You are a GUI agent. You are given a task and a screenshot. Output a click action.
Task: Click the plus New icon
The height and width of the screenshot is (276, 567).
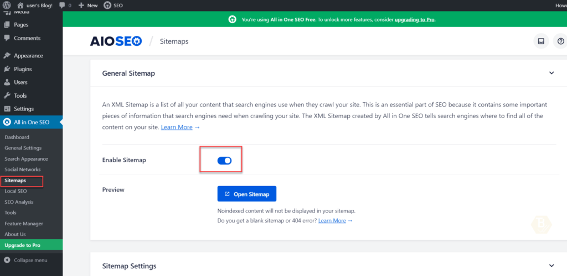pyautogui.click(x=81, y=6)
